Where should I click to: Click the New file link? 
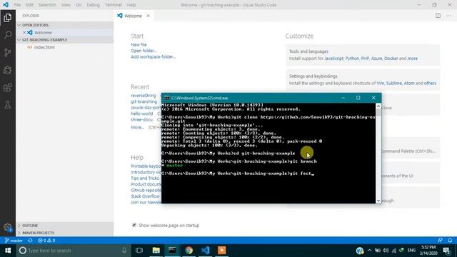pyautogui.click(x=139, y=44)
